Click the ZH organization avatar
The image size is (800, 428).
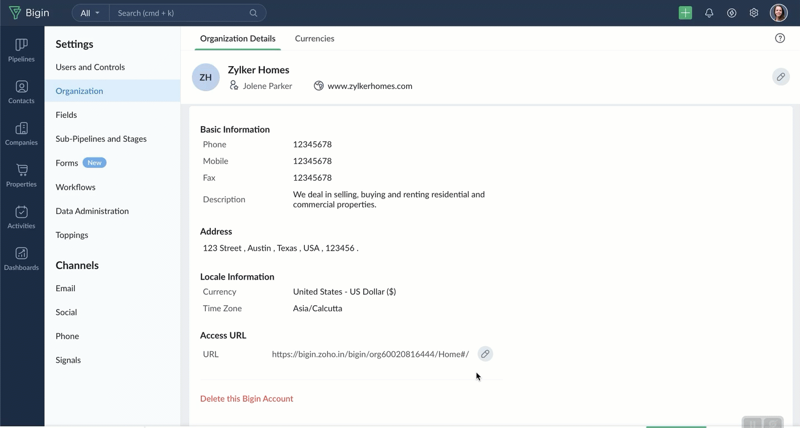coord(206,77)
